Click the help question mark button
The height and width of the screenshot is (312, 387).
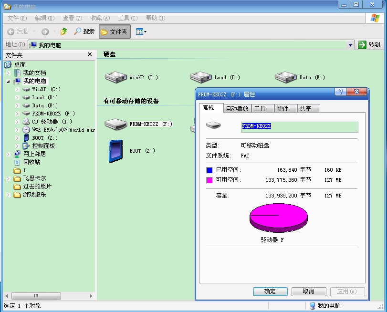pos(341,92)
